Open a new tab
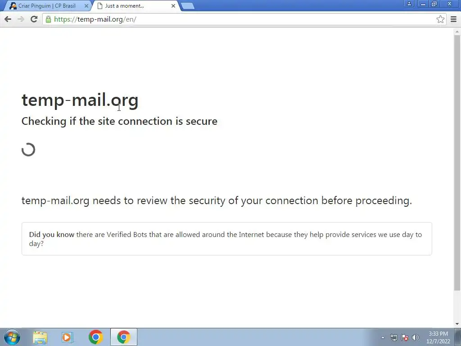461x346 pixels. (188, 6)
